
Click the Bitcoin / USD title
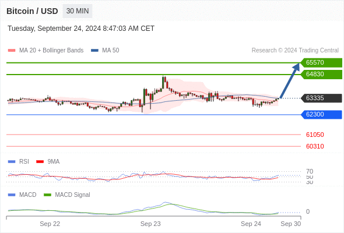(32, 11)
